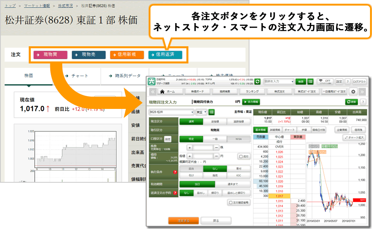This screenshot has width=372, height=229.
Task: Click the 信用残 button
Action: tap(358, 130)
